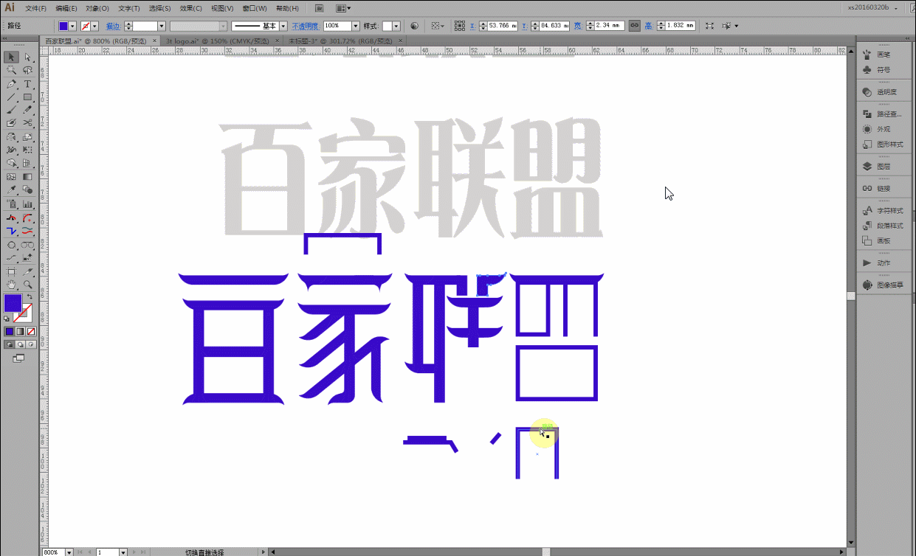
Task: Select the Paintbrush tool
Action: coord(12,110)
